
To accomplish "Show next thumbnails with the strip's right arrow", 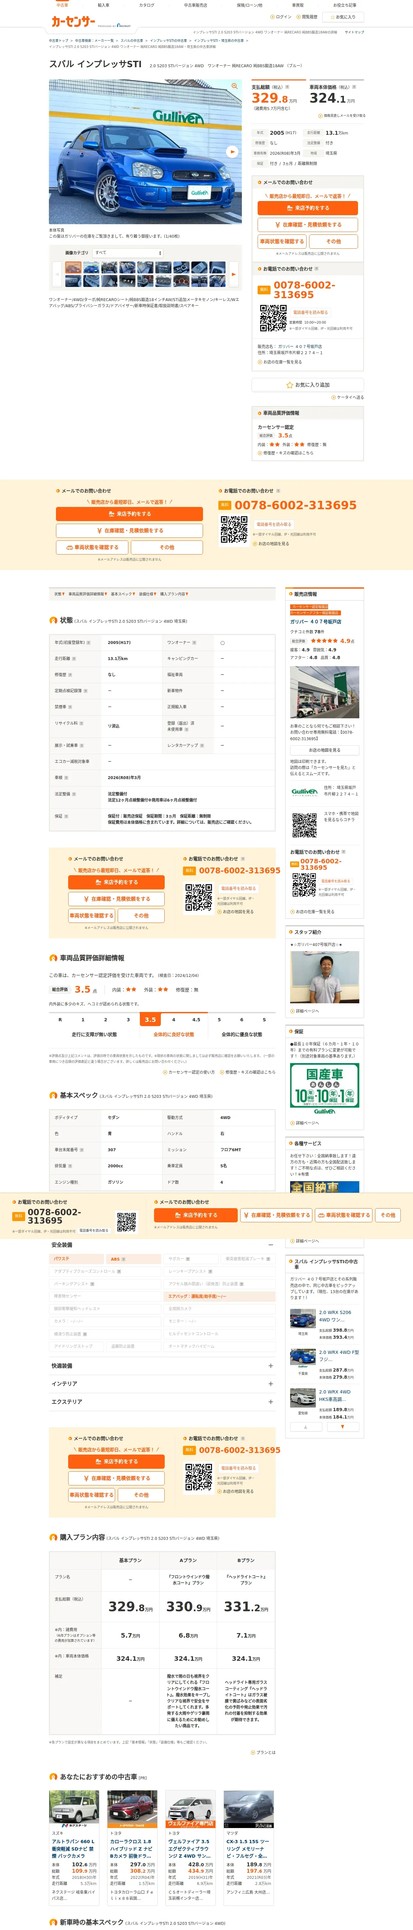I will click(233, 274).
